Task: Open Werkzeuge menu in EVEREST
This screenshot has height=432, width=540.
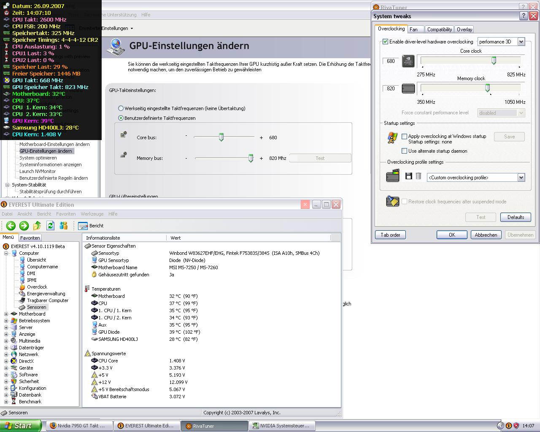Action: 92,214
